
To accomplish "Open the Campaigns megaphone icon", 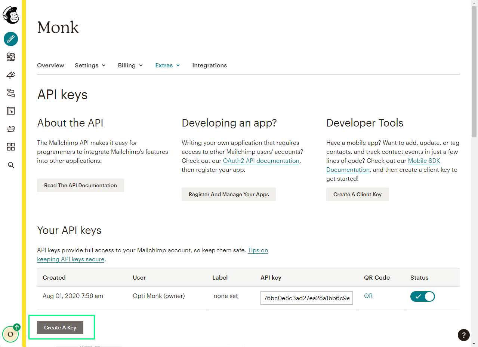I will (x=11, y=75).
